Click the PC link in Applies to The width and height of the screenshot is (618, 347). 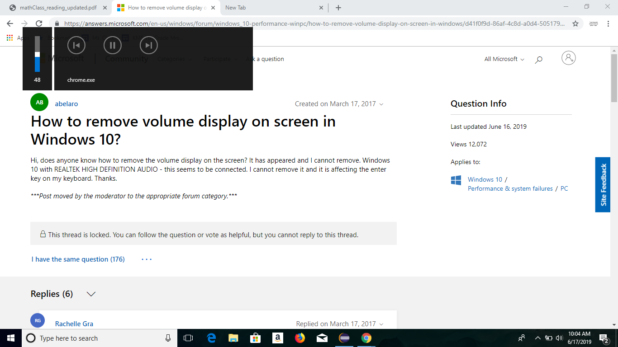(x=564, y=189)
